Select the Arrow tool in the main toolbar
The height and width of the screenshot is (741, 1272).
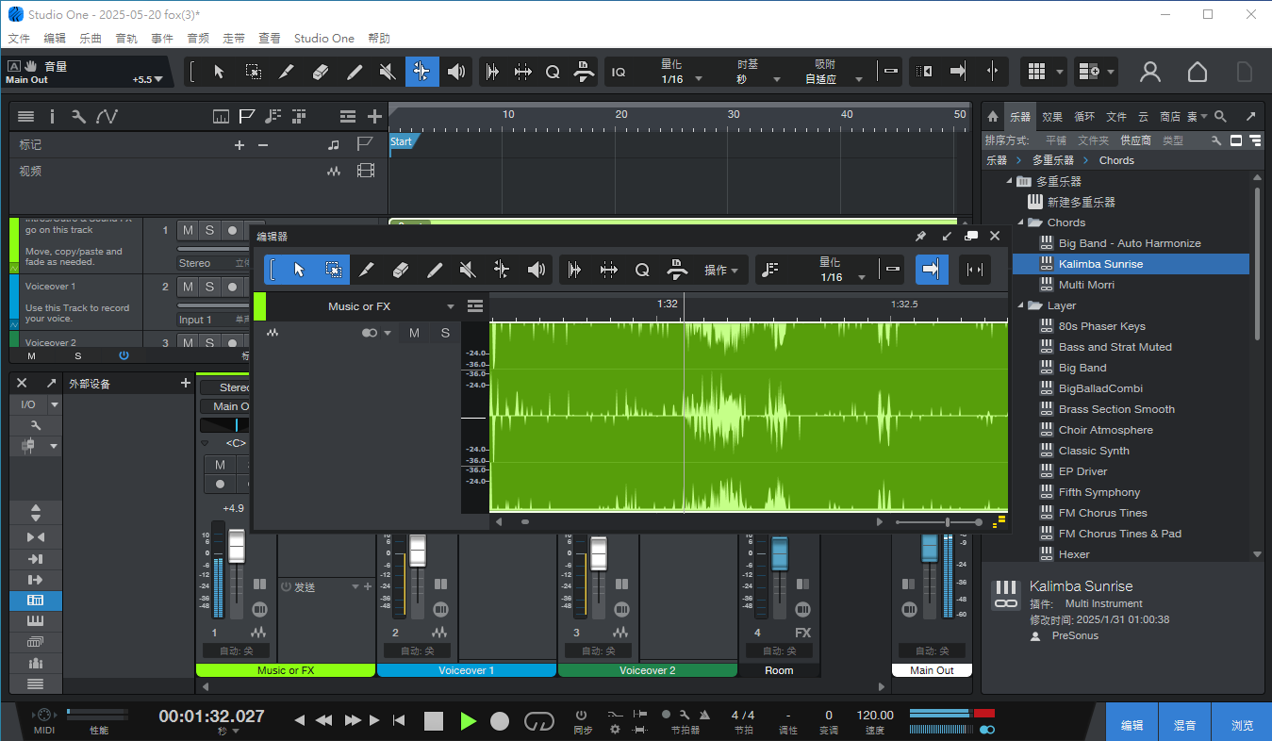tap(219, 72)
